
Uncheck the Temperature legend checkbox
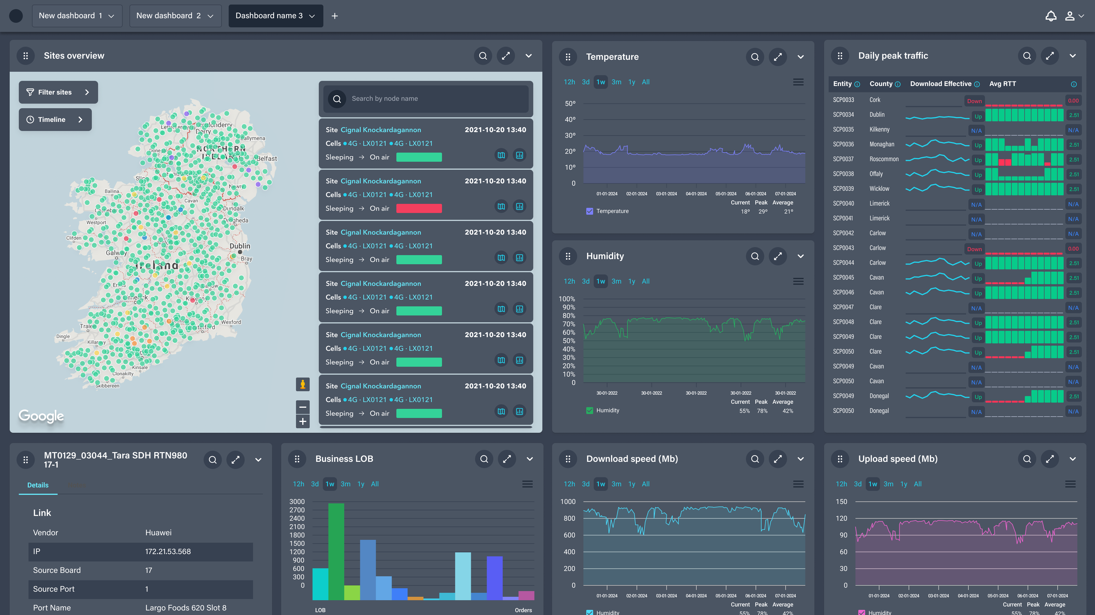point(590,211)
